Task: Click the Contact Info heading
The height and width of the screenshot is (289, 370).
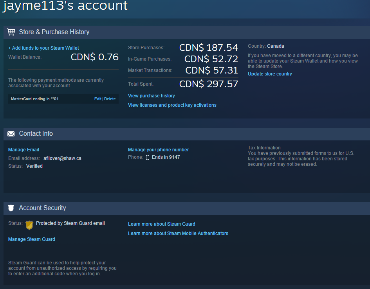Action: tap(36, 134)
